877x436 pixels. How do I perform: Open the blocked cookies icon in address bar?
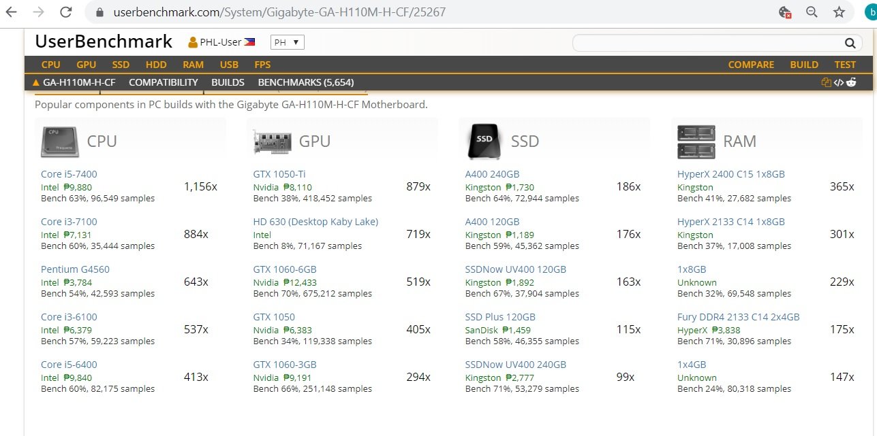[x=785, y=12]
